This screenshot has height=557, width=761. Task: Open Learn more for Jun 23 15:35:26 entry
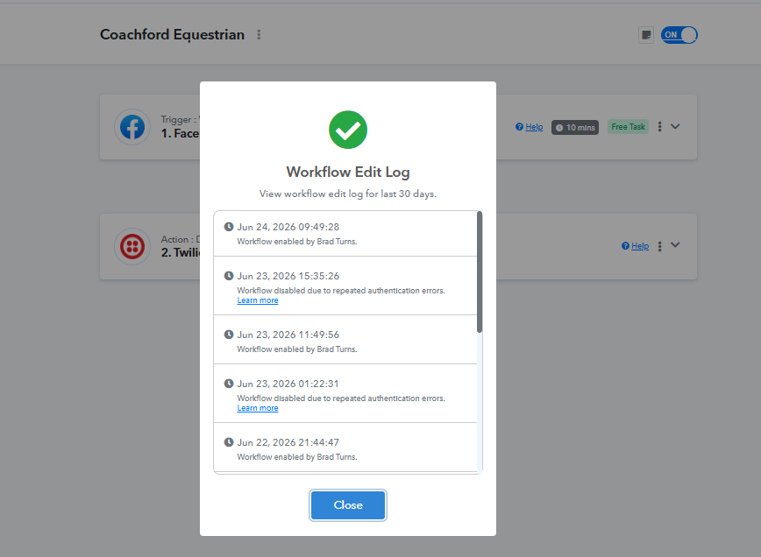point(258,300)
